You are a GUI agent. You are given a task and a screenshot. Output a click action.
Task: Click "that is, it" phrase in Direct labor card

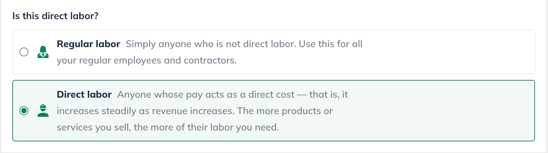pos(329,95)
